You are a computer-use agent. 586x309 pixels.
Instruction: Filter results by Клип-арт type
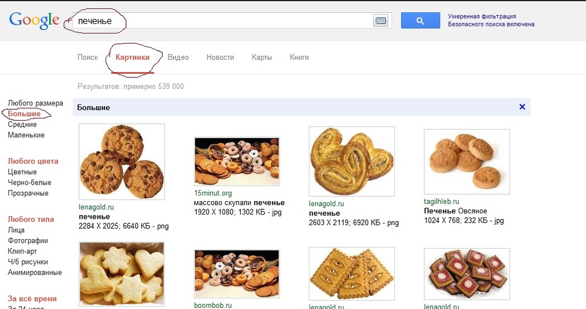(23, 251)
